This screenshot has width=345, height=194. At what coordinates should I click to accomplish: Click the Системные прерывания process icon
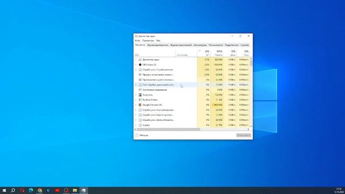click(x=140, y=90)
